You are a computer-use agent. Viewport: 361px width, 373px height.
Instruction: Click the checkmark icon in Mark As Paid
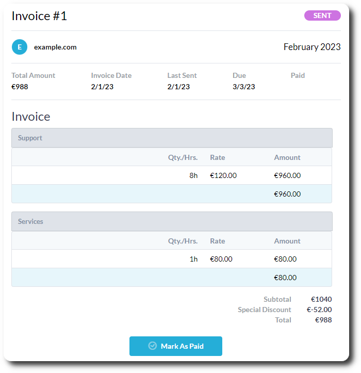(x=153, y=346)
